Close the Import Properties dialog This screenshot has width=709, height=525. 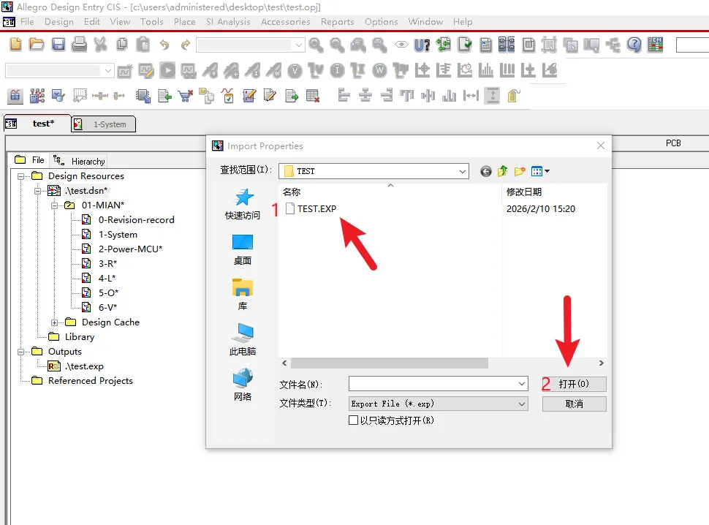[601, 146]
